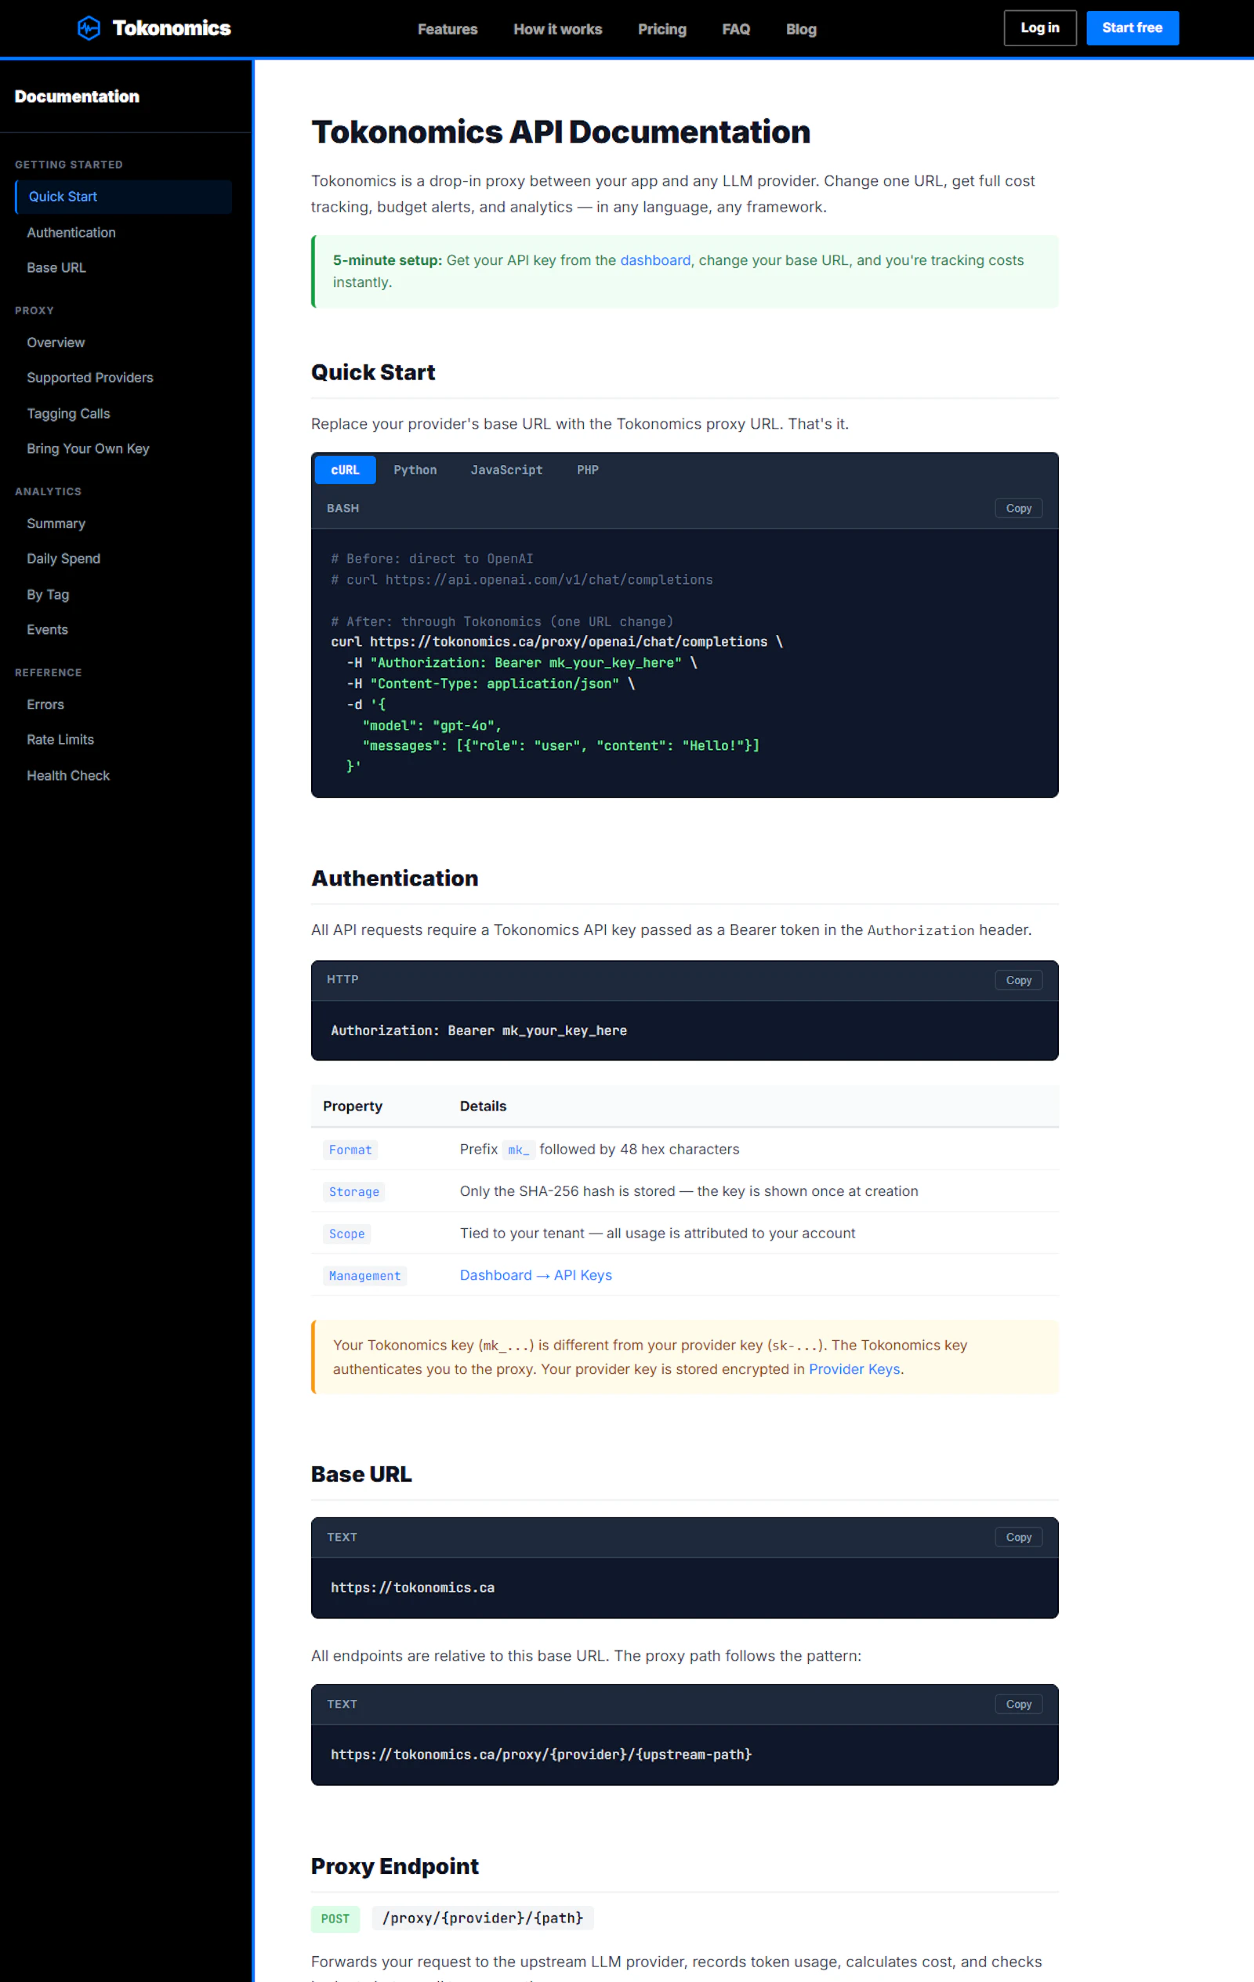Click the Tokonomics hexagon logo icon

pyautogui.click(x=88, y=28)
